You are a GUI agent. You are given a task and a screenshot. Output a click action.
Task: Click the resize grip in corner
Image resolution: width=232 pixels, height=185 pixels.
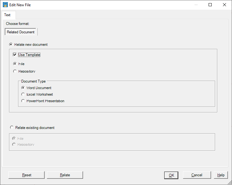[230, 183]
